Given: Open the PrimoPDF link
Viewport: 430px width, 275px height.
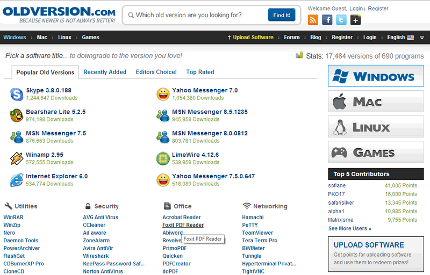Looking at the screenshot, I should tap(174, 248).
